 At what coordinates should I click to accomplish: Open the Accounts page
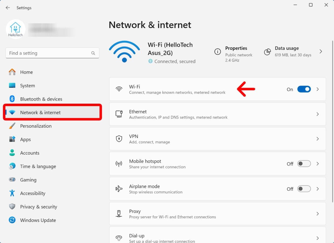pos(30,153)
